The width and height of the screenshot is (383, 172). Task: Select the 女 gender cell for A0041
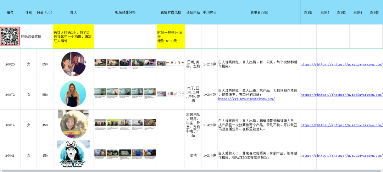click(29, 155)
